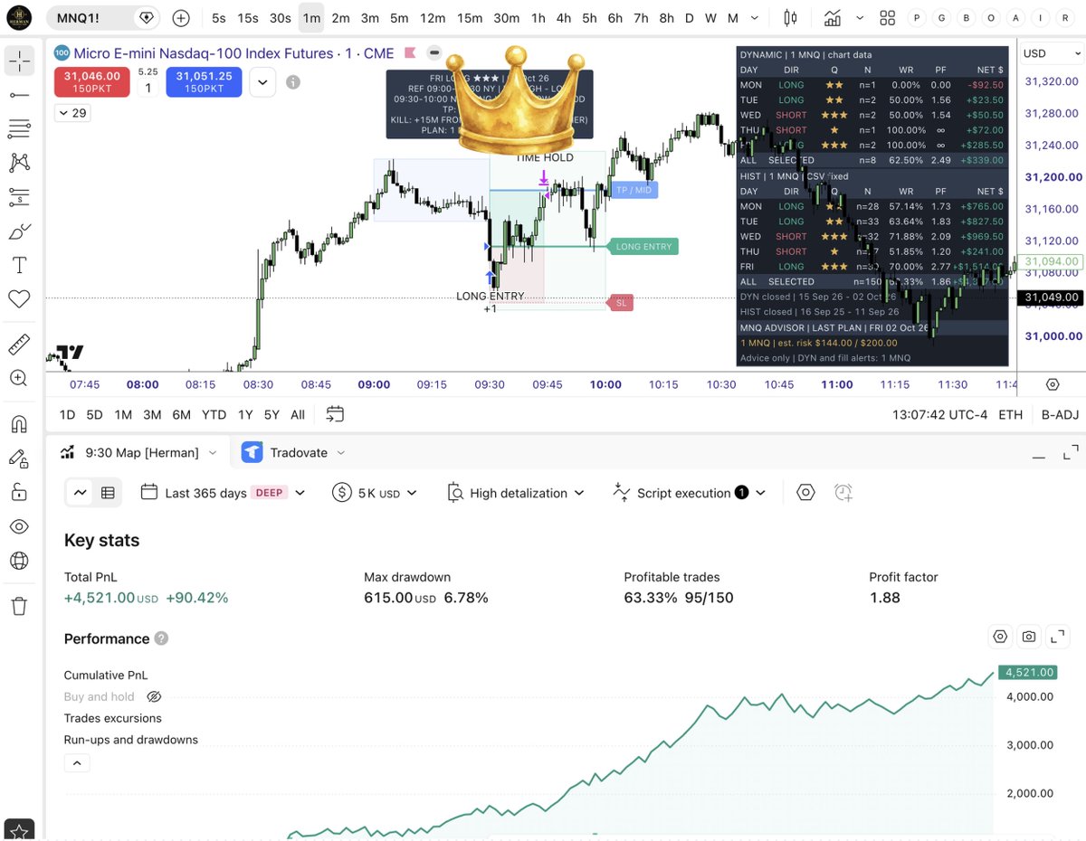Switch to the overview chart view
This screenshot has height=841, width=1086.
click(80, 493)
